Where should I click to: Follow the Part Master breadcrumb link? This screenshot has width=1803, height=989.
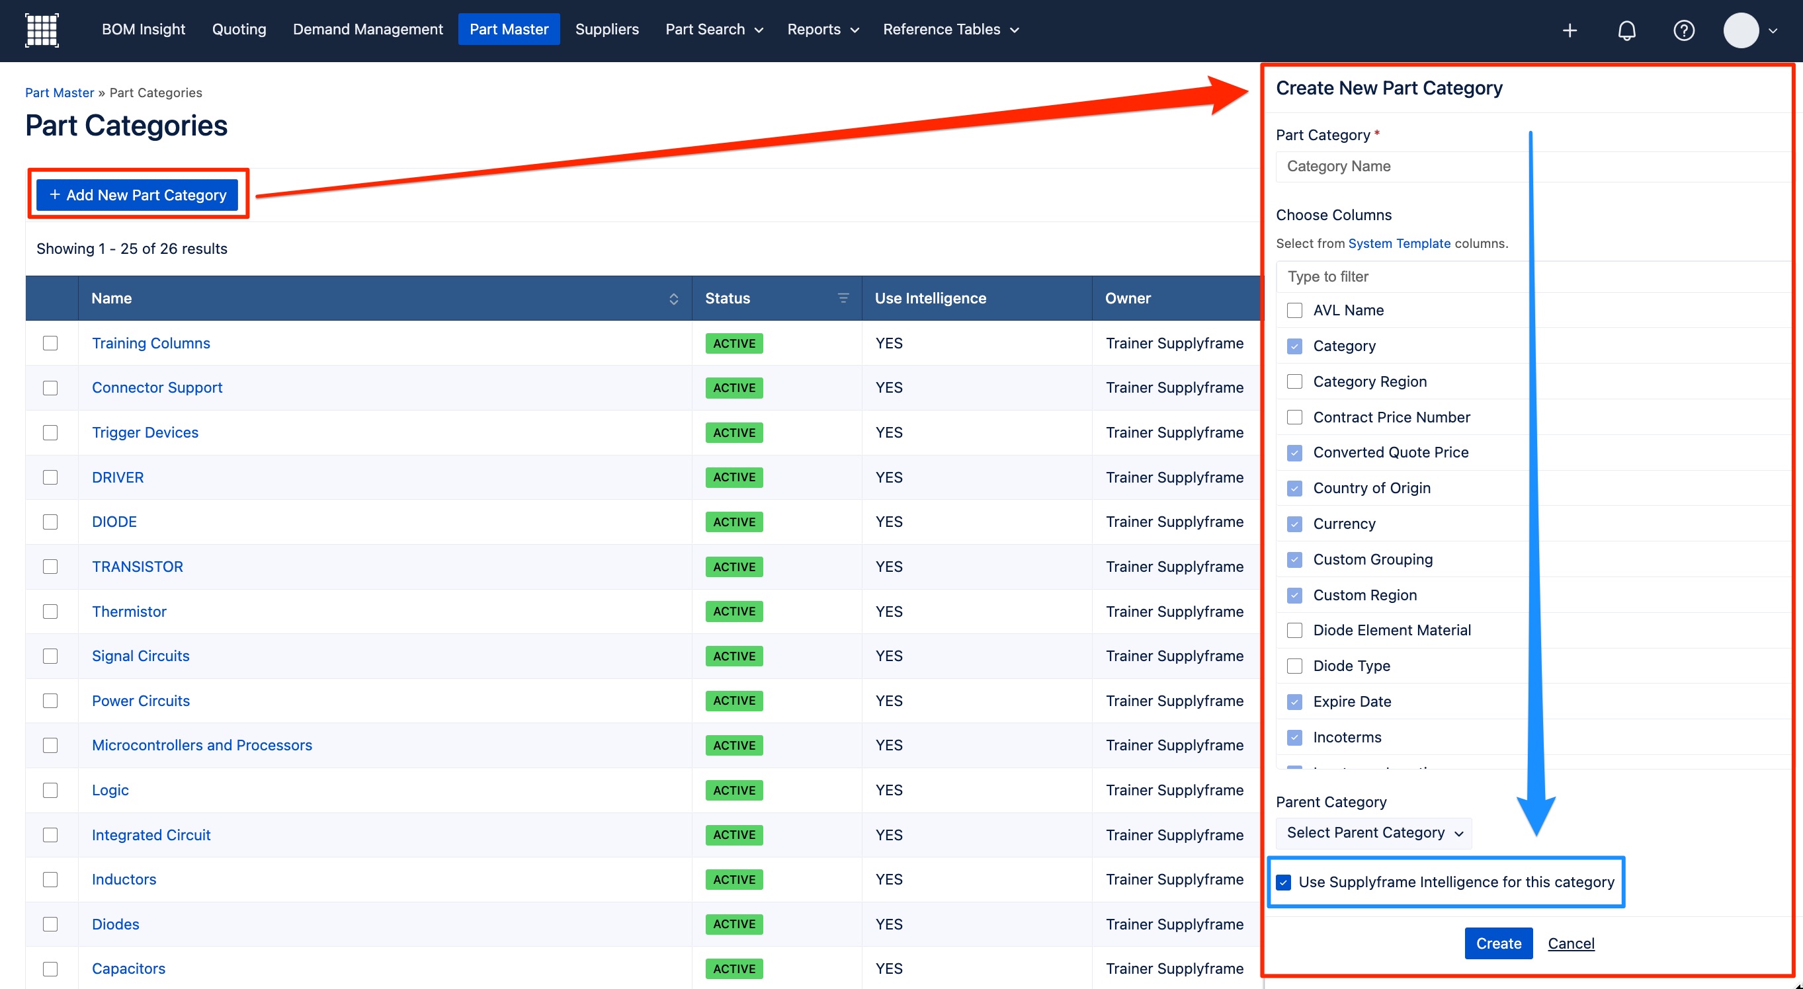pos(60,93)
